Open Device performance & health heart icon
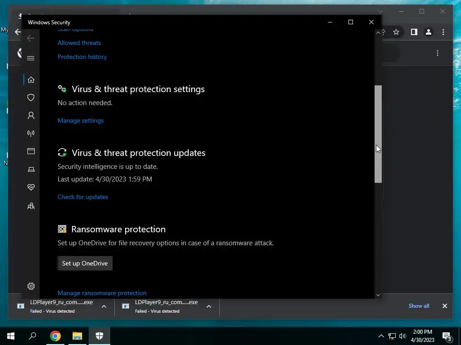Viewport: 461px width, 345px height. 31,187
